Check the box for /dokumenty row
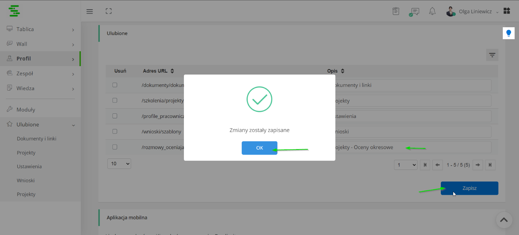The width and height of the screenshot is (519, 235). coord(115,85)
